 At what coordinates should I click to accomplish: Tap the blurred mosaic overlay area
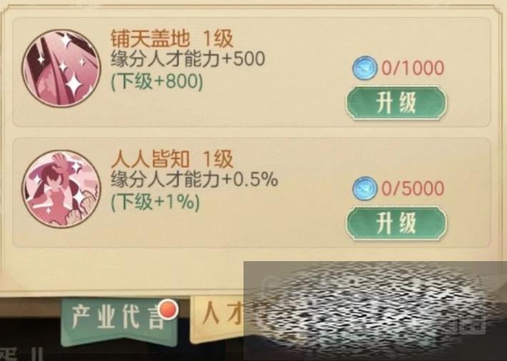375,311
